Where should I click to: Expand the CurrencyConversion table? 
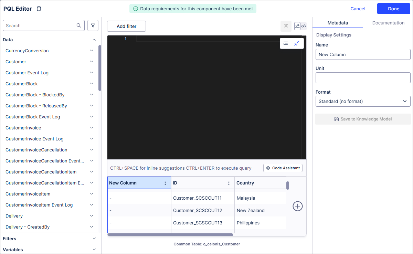[92, 51]
